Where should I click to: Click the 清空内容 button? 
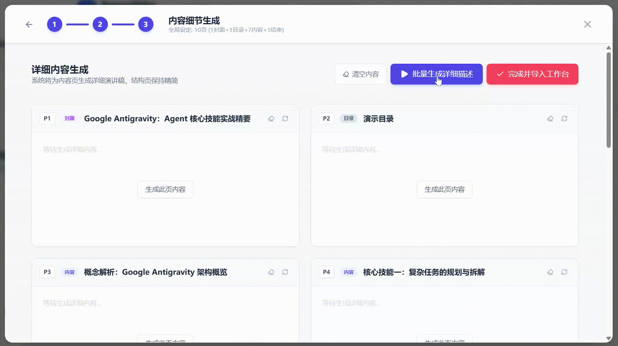pos(360,74)
